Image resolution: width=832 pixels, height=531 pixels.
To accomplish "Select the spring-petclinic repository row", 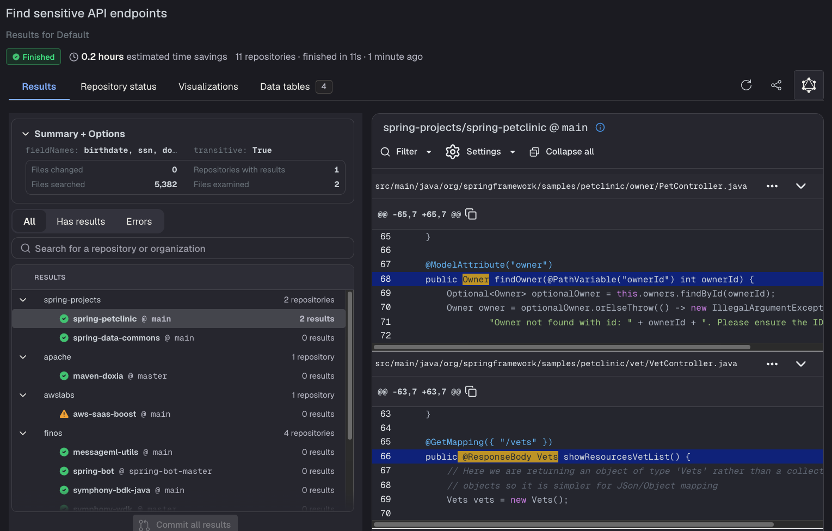I will (x=178, y=319).
